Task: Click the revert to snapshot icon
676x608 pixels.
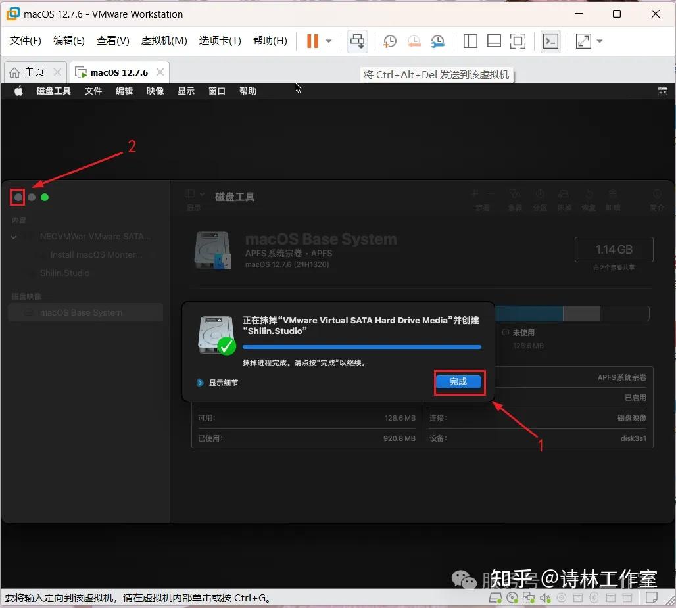Action: click(x=414, y=41)
